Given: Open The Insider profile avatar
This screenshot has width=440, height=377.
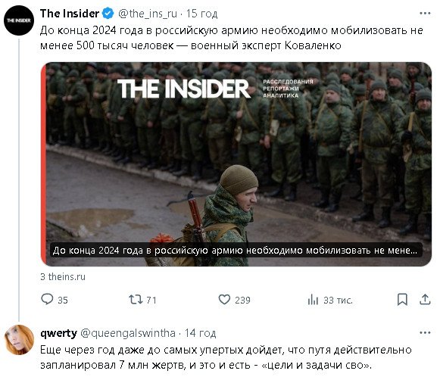Looking at the screenshot, I should point(19,20).
